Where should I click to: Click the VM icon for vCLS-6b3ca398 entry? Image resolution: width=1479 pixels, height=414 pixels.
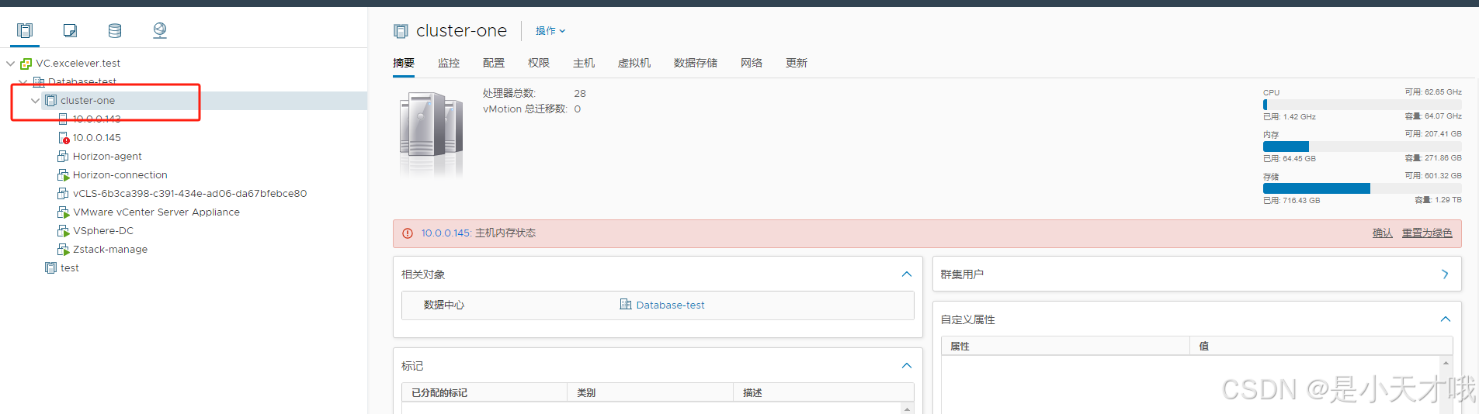(64, 194)
